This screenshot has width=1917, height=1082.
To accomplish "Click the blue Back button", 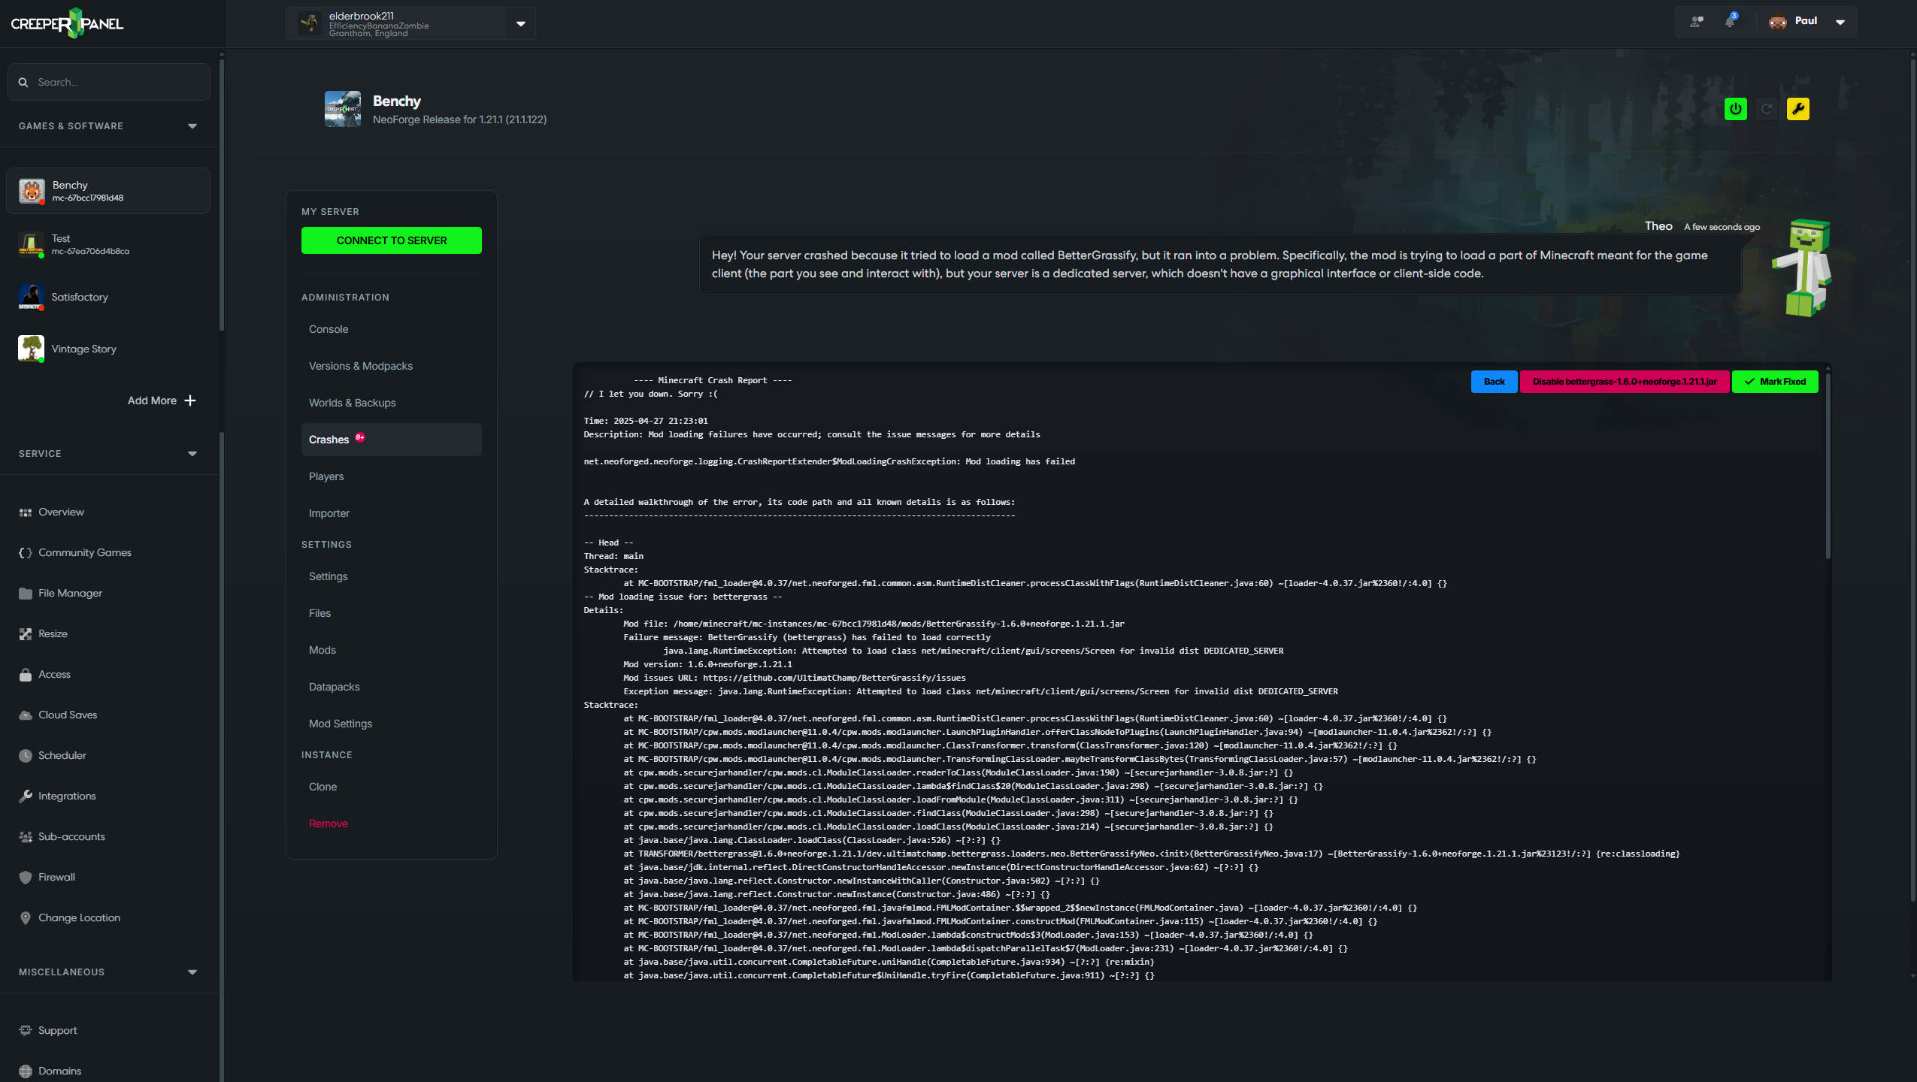I will [x=1494, y=382].
